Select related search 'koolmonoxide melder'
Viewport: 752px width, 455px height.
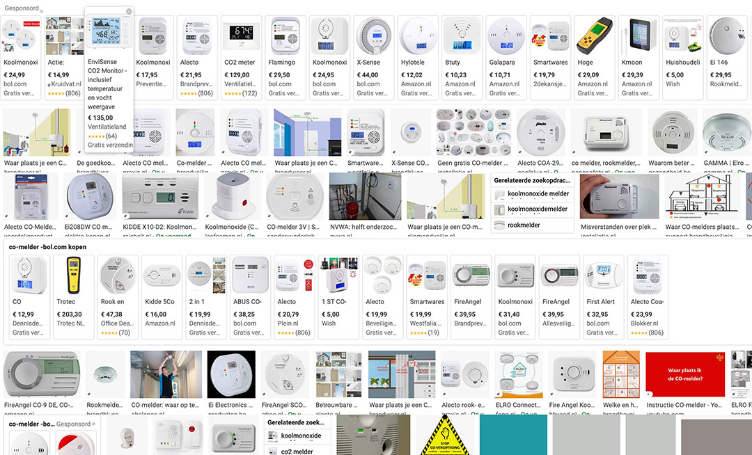(533, 194)
